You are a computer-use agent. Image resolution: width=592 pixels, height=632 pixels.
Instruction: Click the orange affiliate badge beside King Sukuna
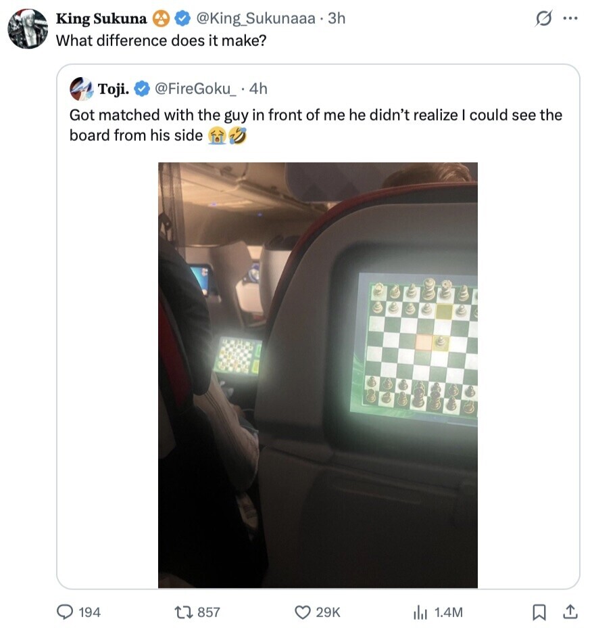click(x=161, y=18)
